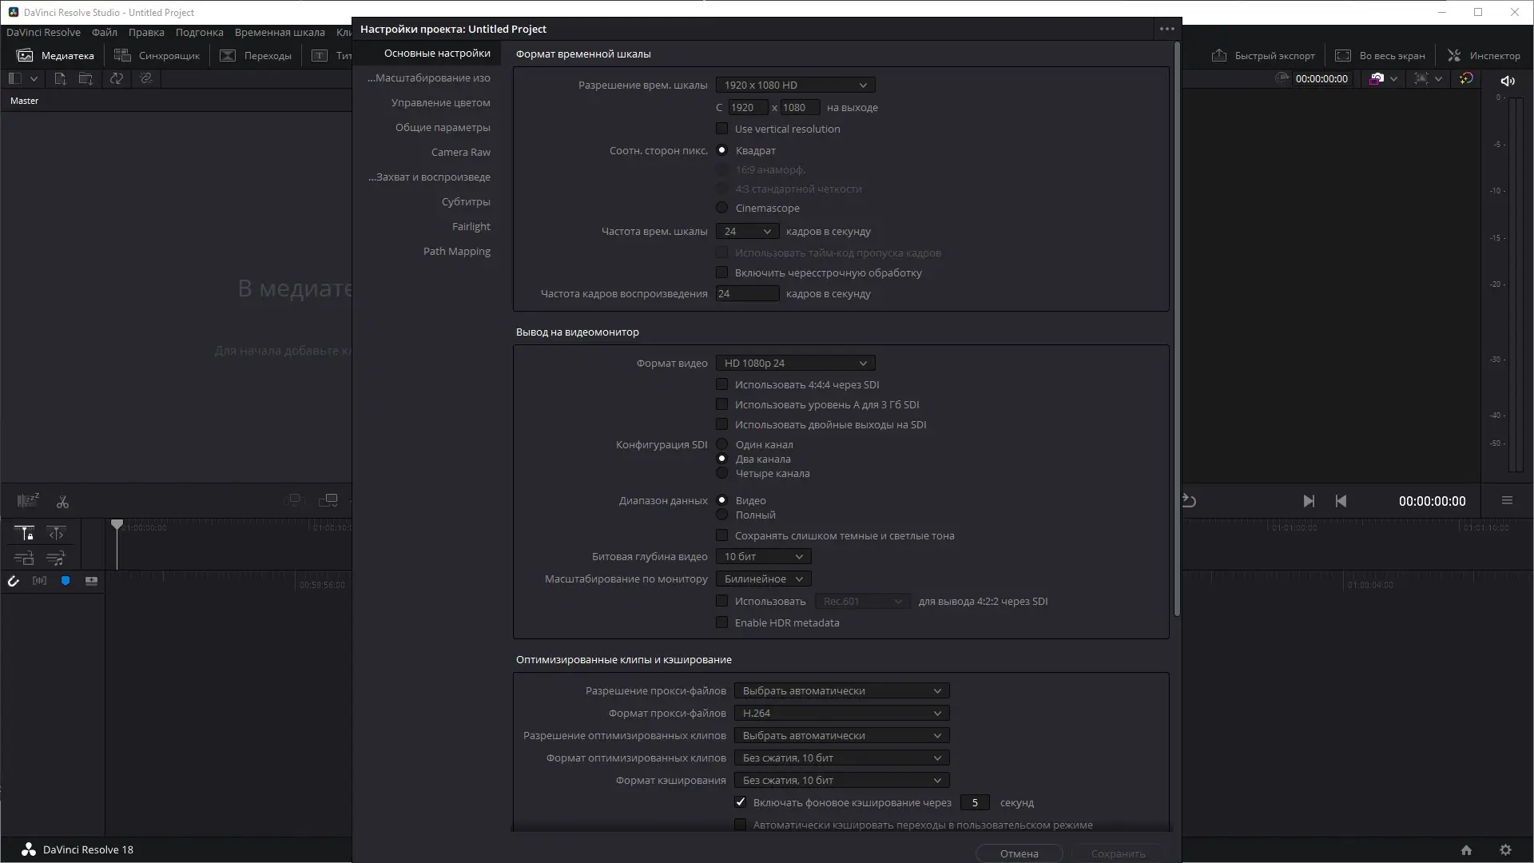Click the scissors split clip icon

pyautogui.click(x=62, y=502)
